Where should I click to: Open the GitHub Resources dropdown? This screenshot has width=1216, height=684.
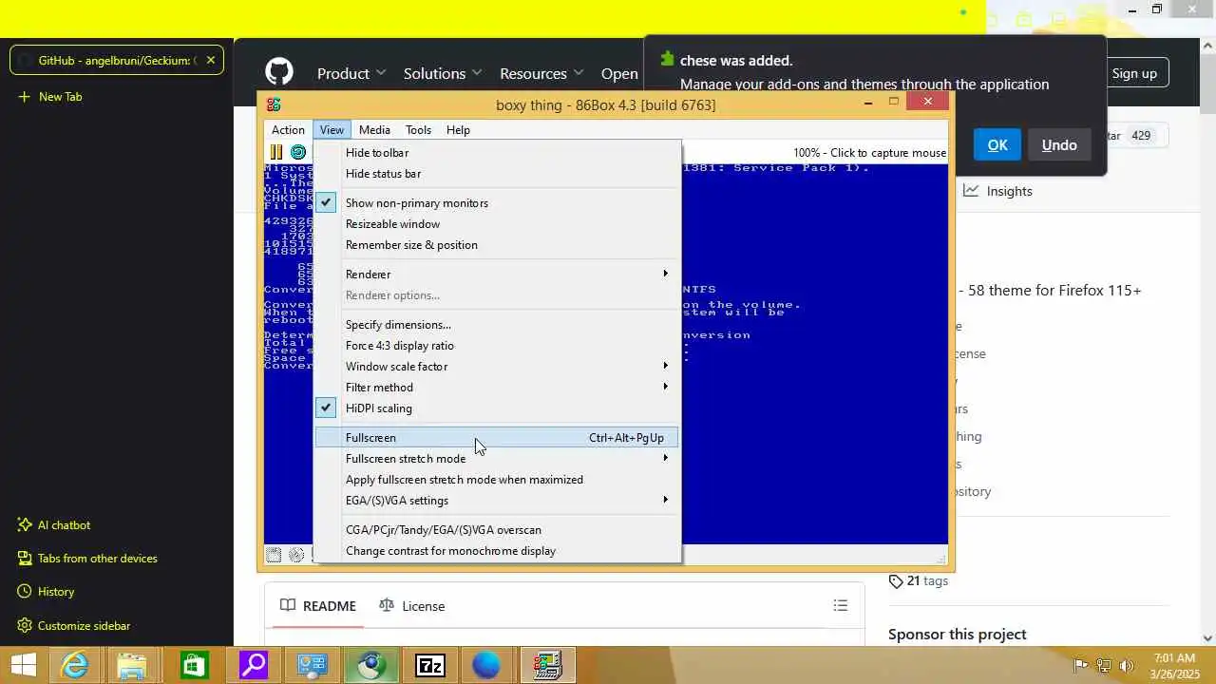click(x=541, y=73)
